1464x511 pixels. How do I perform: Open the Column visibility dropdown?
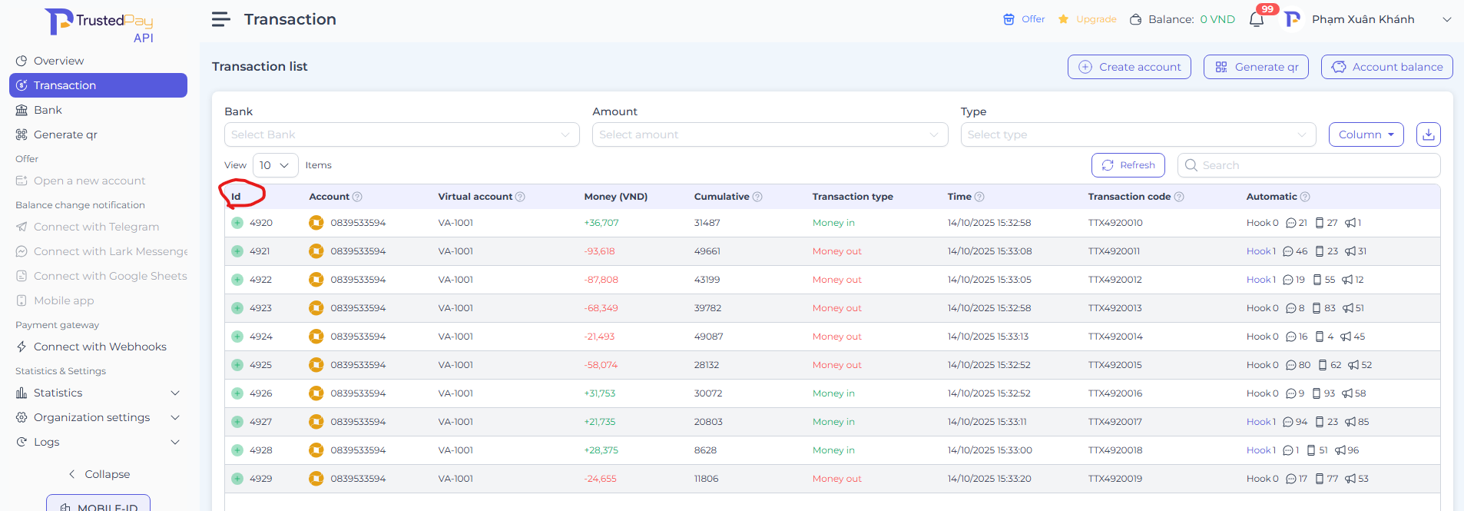click(x=1366, y=134)
